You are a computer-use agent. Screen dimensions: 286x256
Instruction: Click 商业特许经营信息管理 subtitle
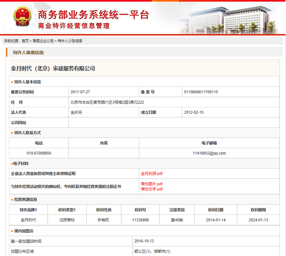click(x=74, y=26)
